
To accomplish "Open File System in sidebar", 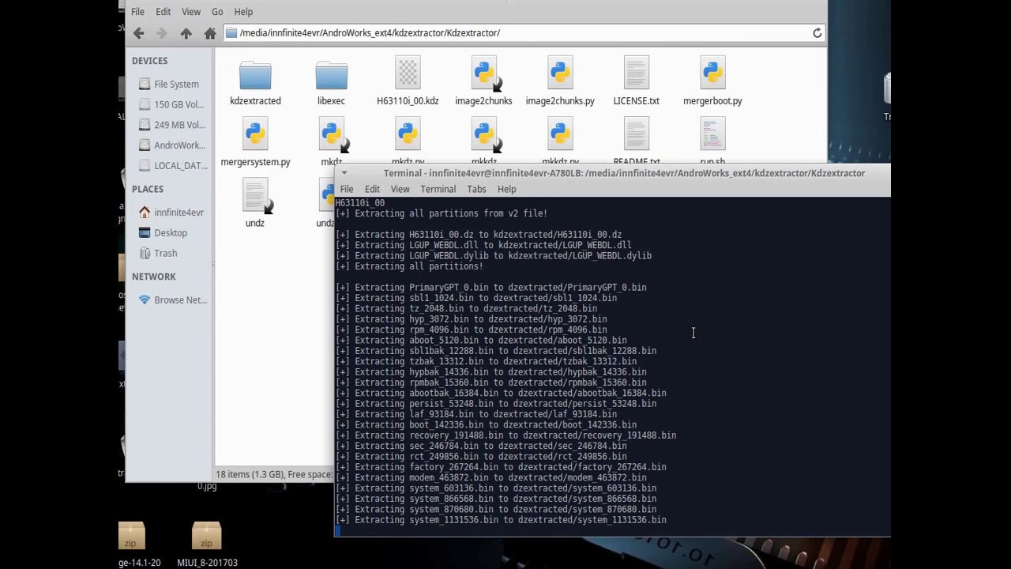I will click(x=169, y=84).
